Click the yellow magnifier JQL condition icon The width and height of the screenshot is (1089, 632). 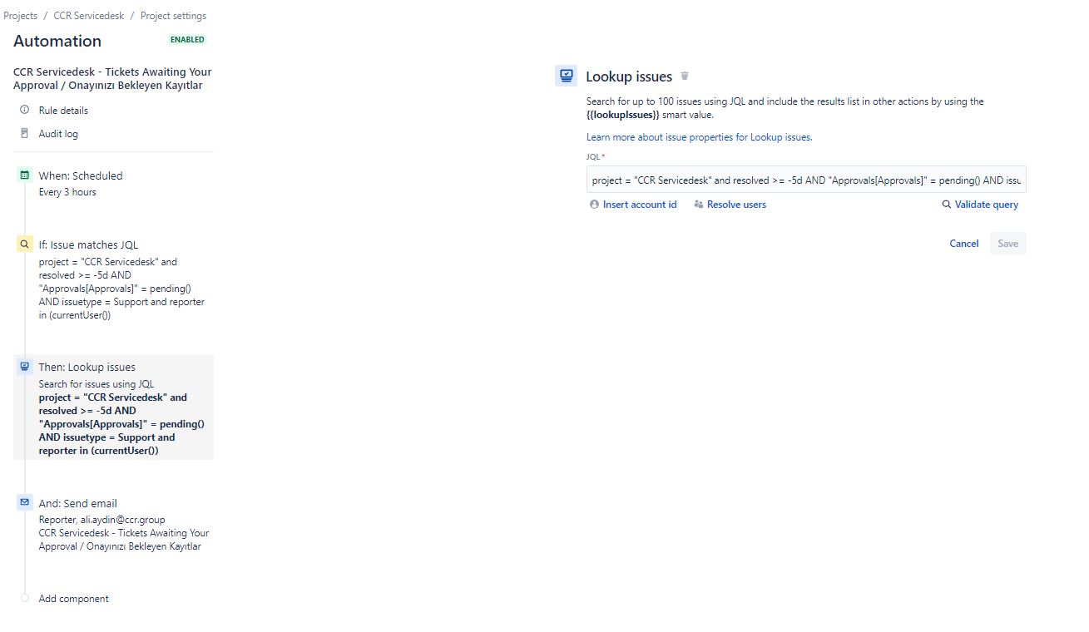coord(24,244)
